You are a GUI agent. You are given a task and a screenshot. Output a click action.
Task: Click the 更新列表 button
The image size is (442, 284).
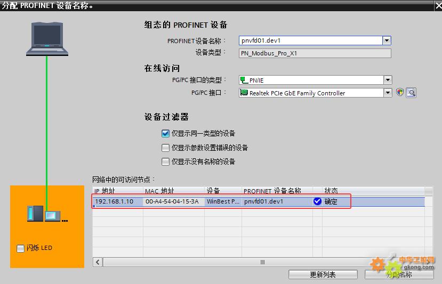[323, 274]
